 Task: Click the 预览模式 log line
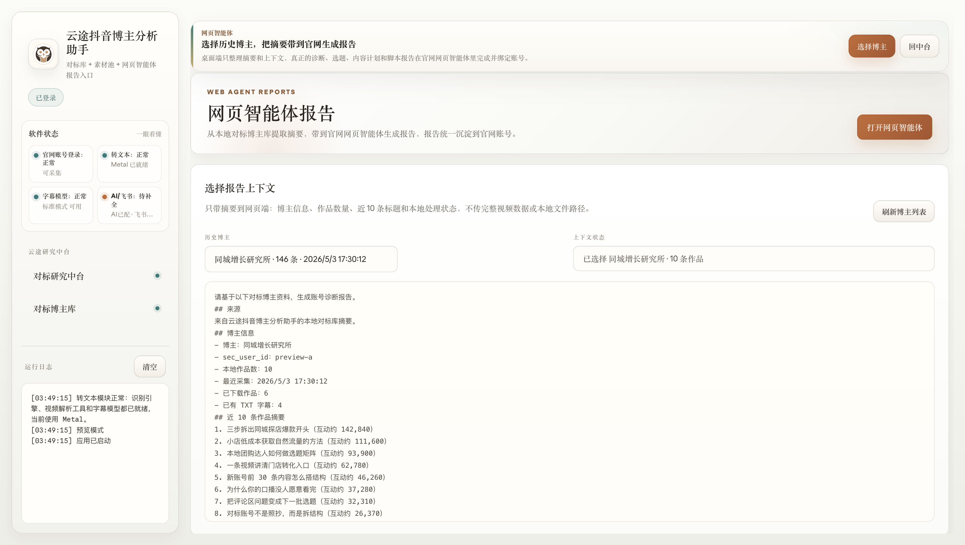tap(67, 430)
